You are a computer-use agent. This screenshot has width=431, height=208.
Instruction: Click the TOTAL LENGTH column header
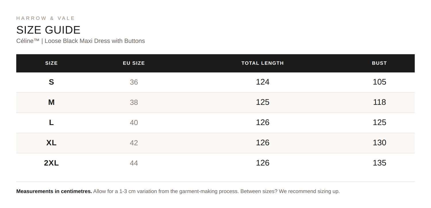[x=263, y=63]
